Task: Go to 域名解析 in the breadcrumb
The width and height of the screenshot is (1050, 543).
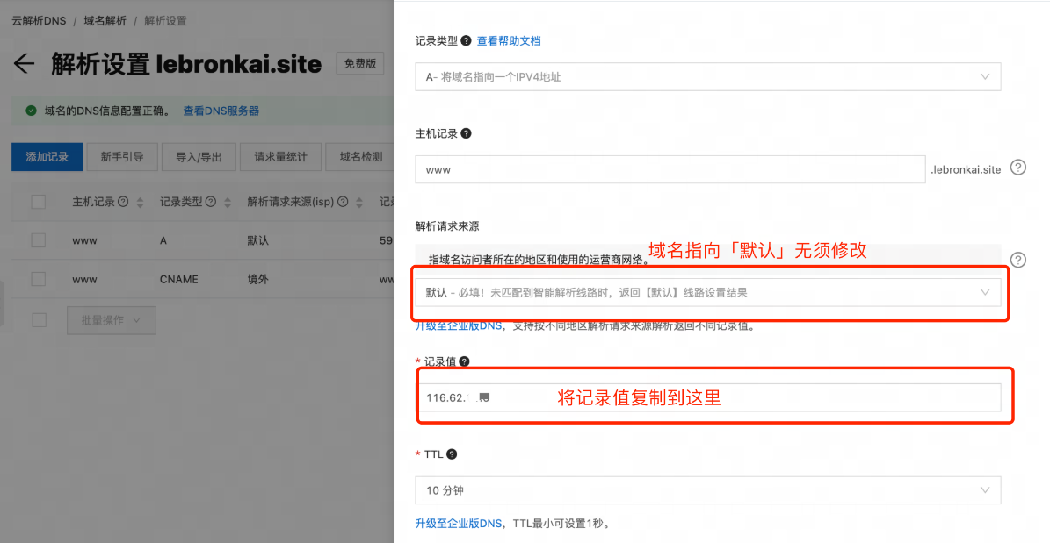Action: (105, 20)
